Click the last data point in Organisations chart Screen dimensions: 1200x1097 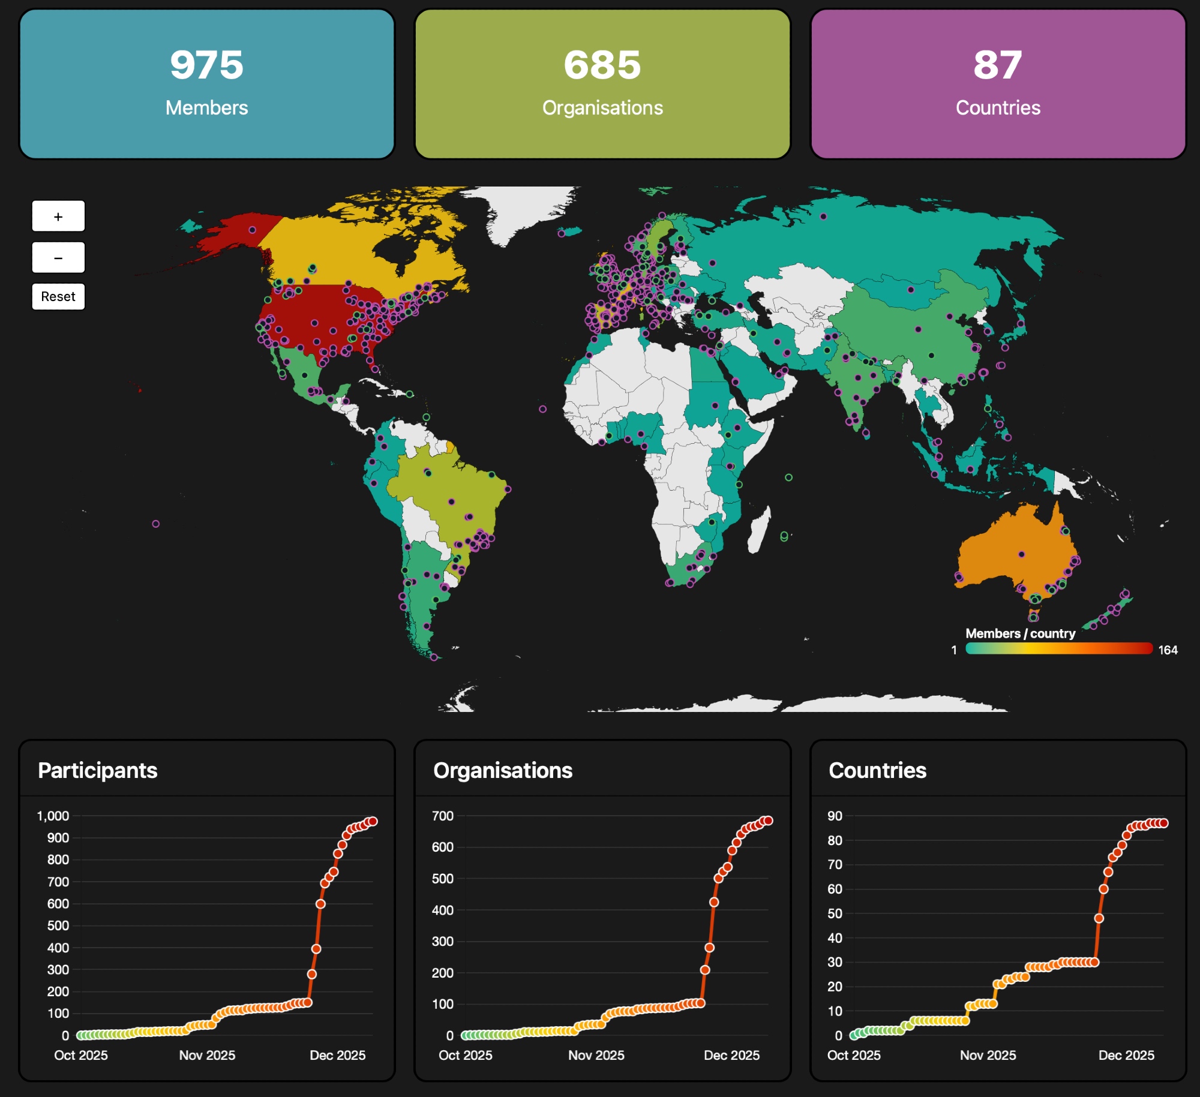(768, 821)
